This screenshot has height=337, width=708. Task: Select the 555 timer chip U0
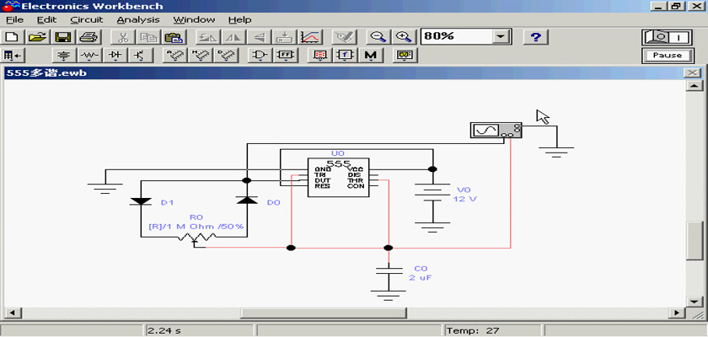338,177
